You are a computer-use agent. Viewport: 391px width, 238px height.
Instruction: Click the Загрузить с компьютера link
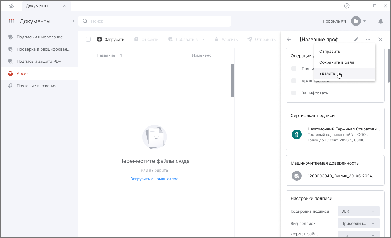(x=154, y=179)
